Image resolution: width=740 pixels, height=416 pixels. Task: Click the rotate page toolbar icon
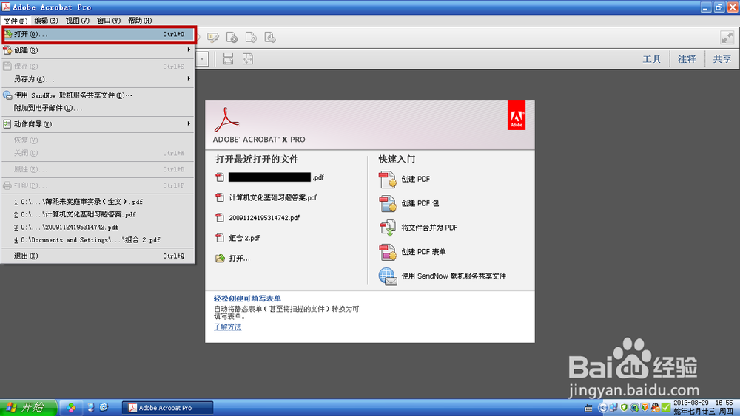[x=251, y=38]
